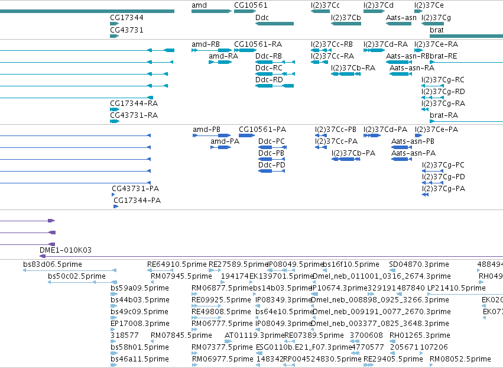The width and height of the screenshot is (503, 368).
Task: Select the l(2)37Cb-RA transcript label
Action: (353, 68)
